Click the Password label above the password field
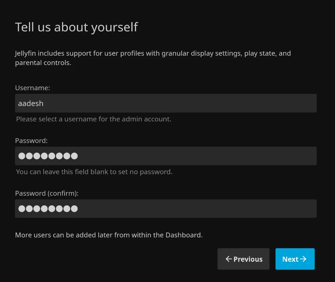335x282 pixels. coord(31,140)
